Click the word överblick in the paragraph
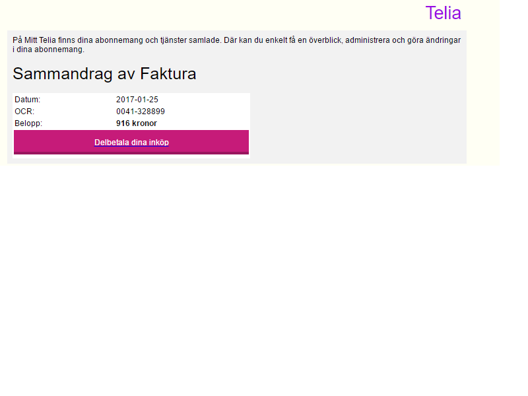528x396 pixels. tap(325, 40)
